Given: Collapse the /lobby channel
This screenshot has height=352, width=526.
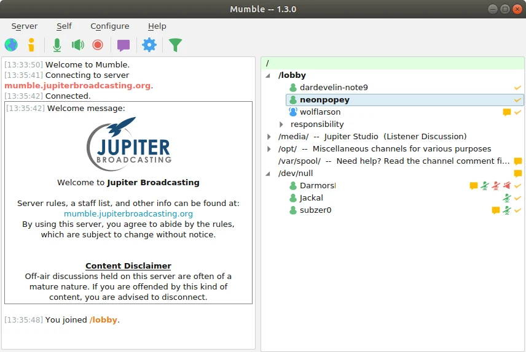Looking at the screenshot, I should click(x=268, y=75).
